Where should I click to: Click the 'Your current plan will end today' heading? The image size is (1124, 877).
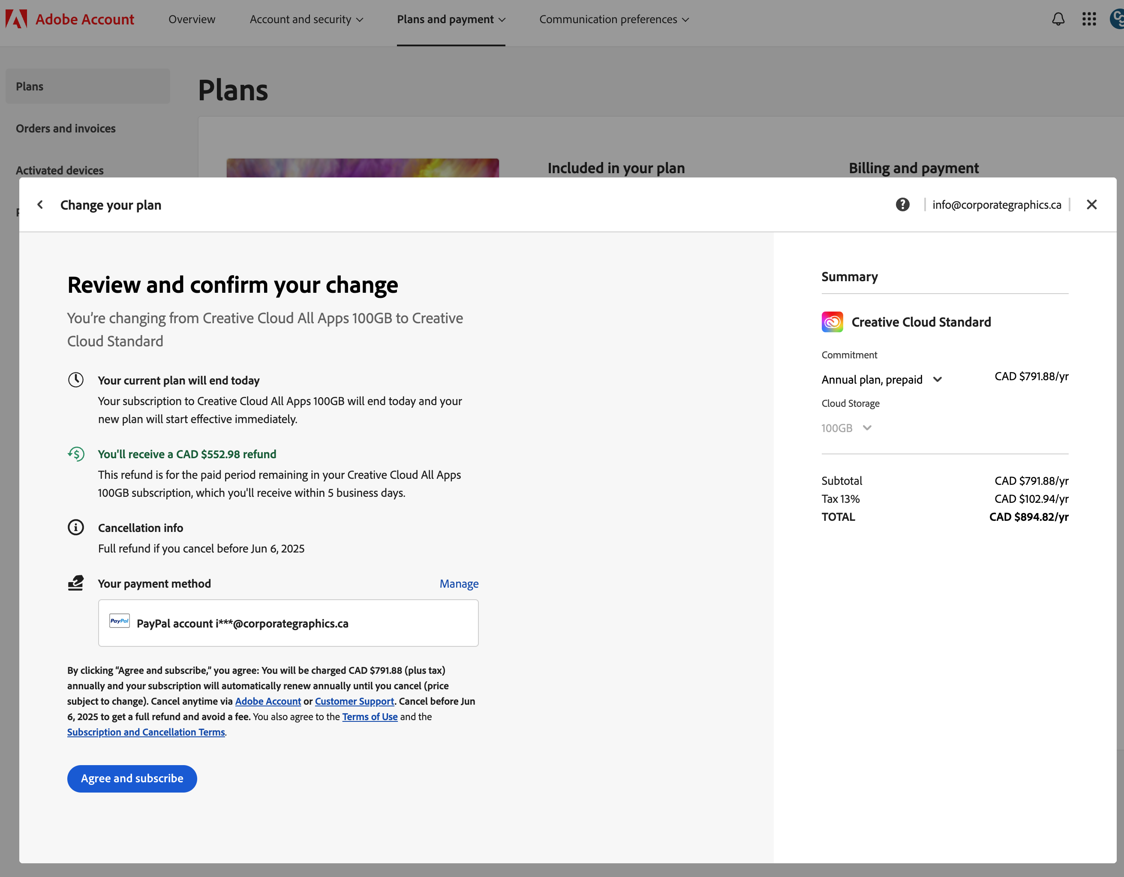[179, 380]
